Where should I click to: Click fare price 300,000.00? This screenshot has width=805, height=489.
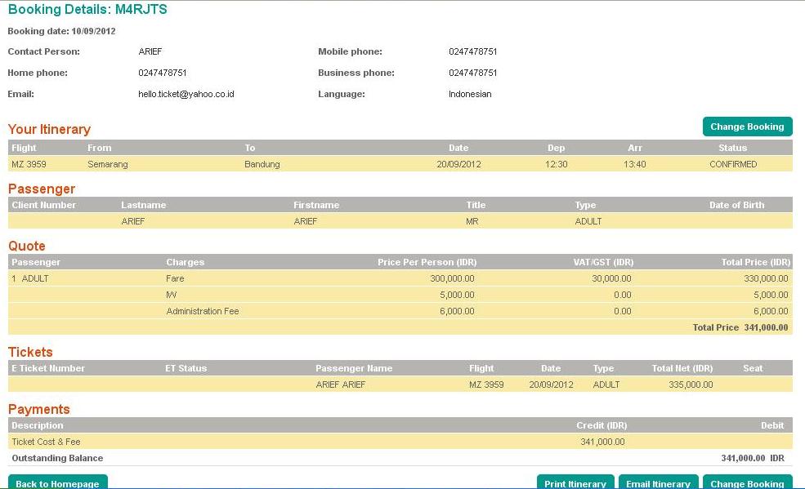(x=452, y=279)
